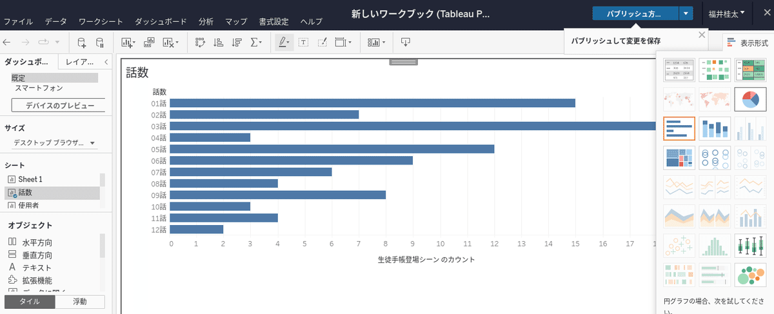Open the 福井桂太 user menu
The height and width of the screenshot is (314, 774).
pos(726,13)
